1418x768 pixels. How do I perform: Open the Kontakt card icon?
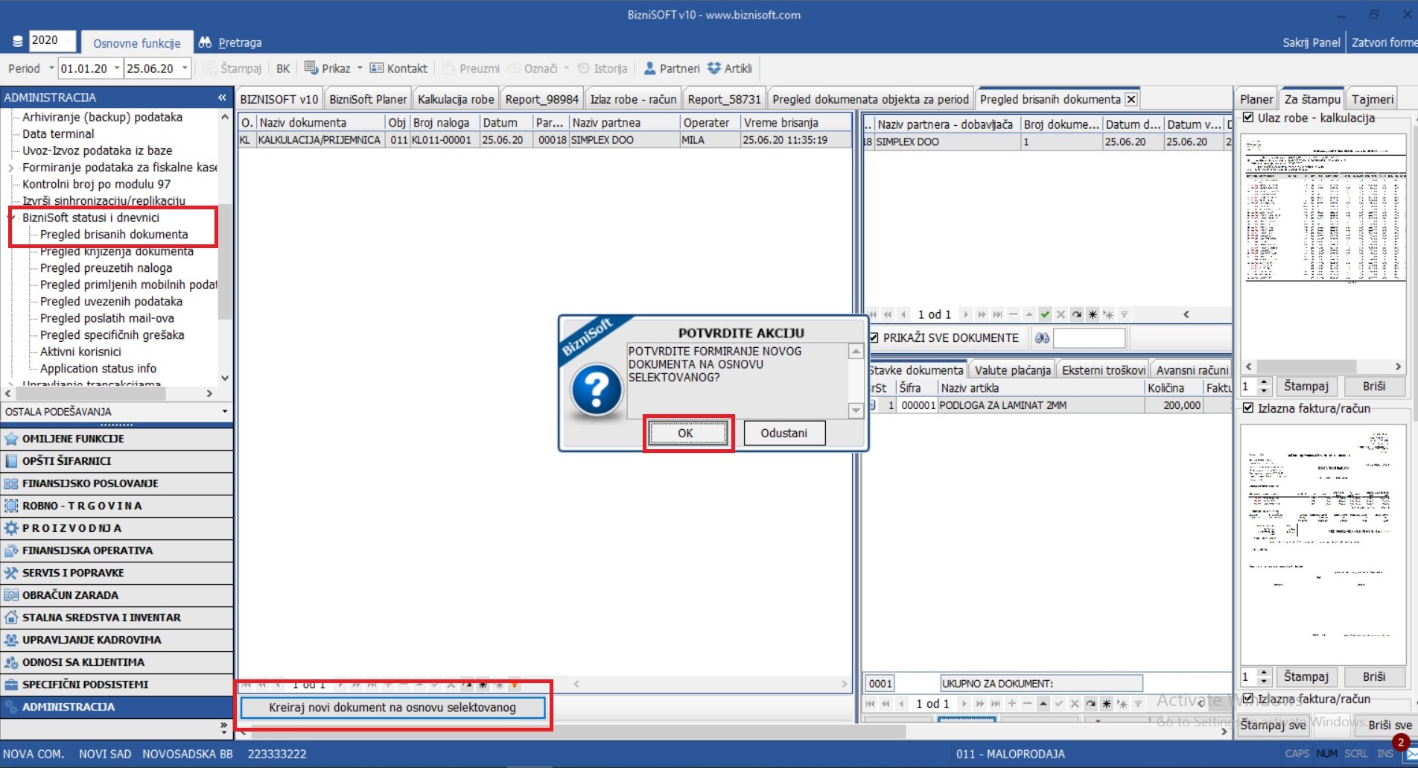[x=377, y=68]
